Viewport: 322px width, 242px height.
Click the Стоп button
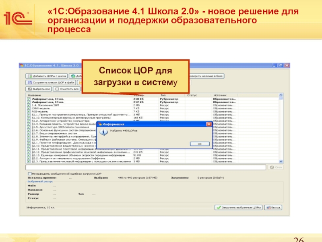(276, 167)
